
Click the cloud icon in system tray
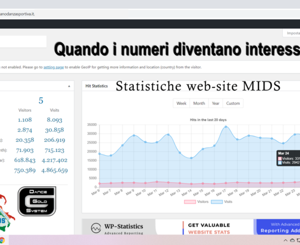click(292, 240)
